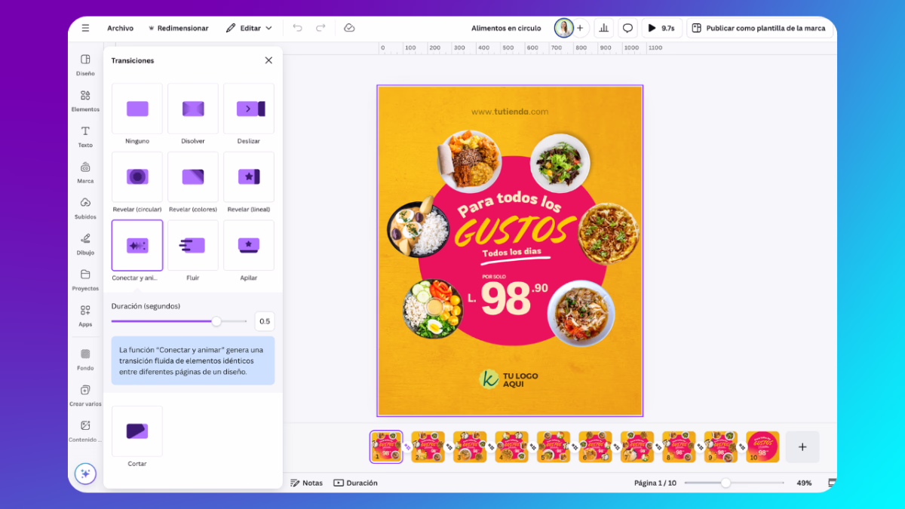Image resolution: width=905 pixels, height=509 pixels.
Task: Open the Texto sidebar panel
Action: pyautogui.click(x=85, y=136)
